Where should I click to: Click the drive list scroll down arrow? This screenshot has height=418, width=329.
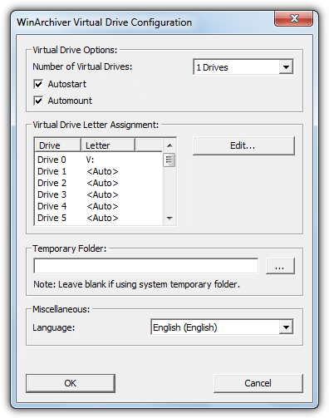coord(169,219)
